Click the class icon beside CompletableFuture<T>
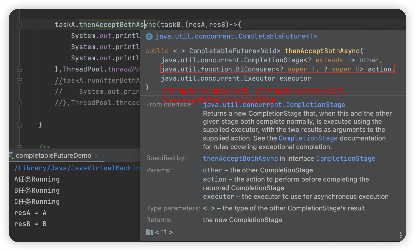Screen dimensions: 415x251 coord(149,37)
